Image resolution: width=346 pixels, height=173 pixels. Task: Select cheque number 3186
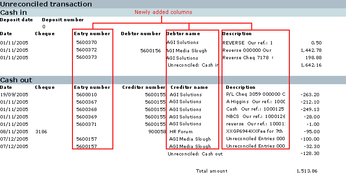pos(41,132)
